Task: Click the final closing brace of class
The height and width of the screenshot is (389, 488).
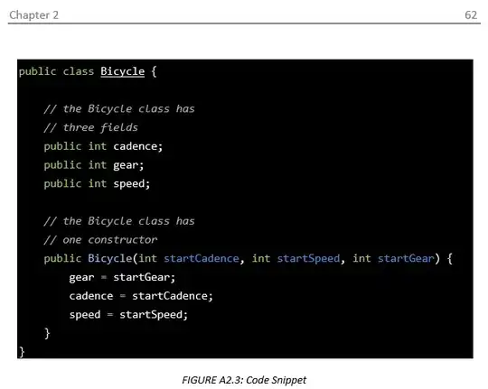Action: tap(22, 352)
